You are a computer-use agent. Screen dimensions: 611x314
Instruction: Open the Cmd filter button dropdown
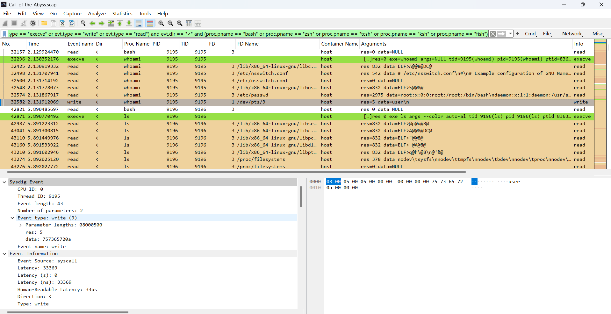click(531, 34)
